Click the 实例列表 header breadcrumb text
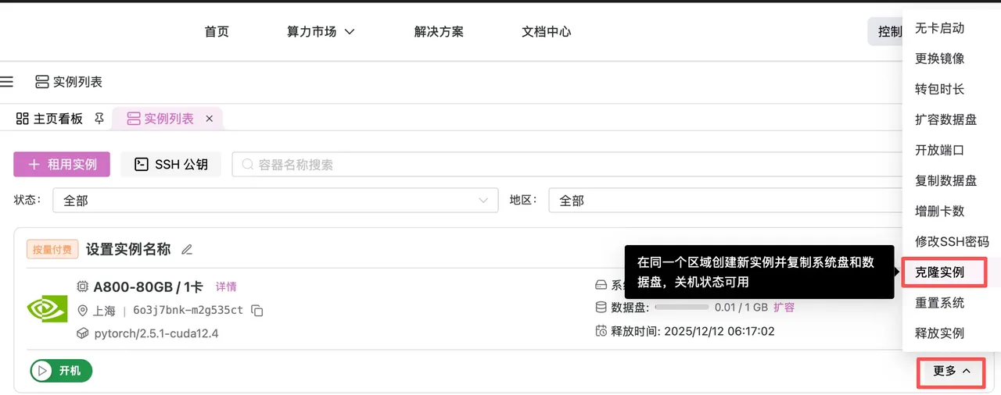1001x395 pixels. point(77,81)
